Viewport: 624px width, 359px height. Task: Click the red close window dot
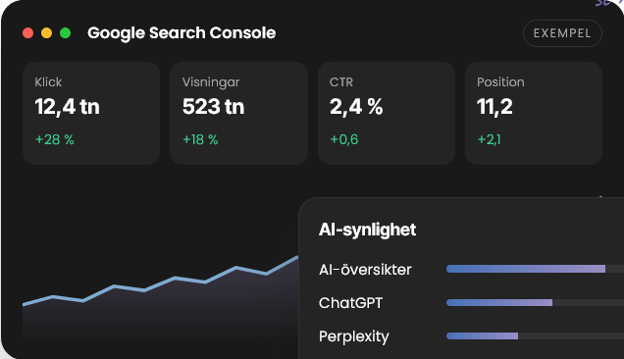tap(27, 33)
